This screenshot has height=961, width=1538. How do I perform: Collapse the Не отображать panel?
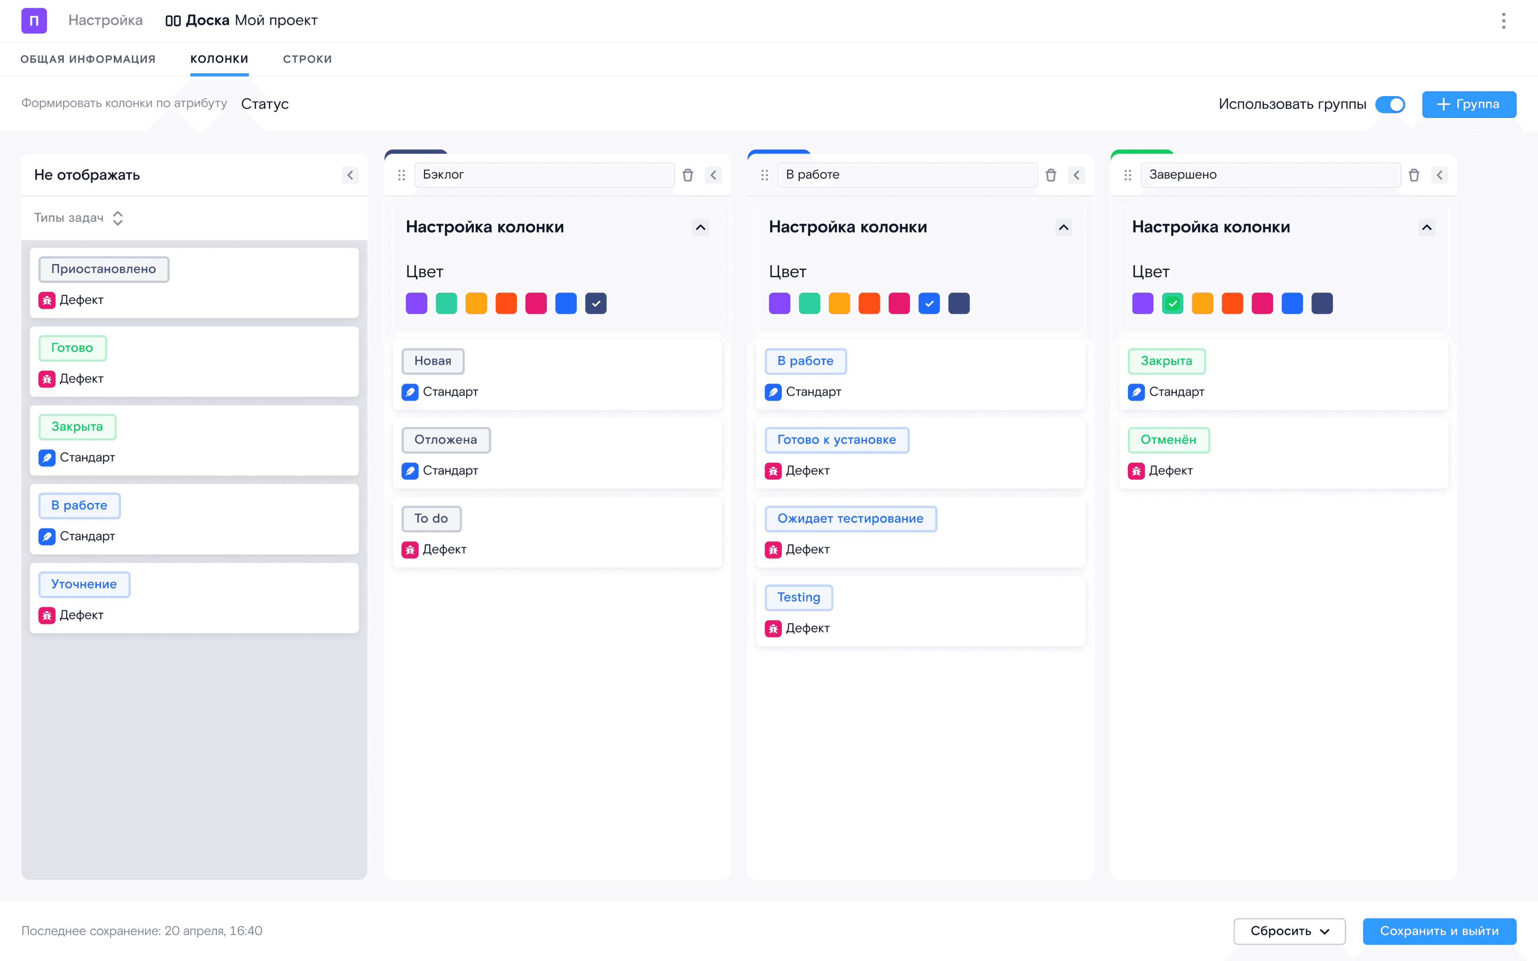pos(350,175)
